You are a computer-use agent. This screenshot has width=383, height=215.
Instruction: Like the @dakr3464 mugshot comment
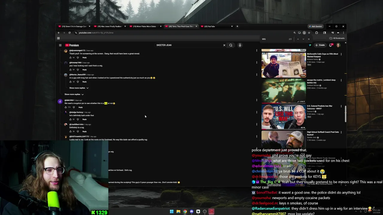[x=66, y=107]
